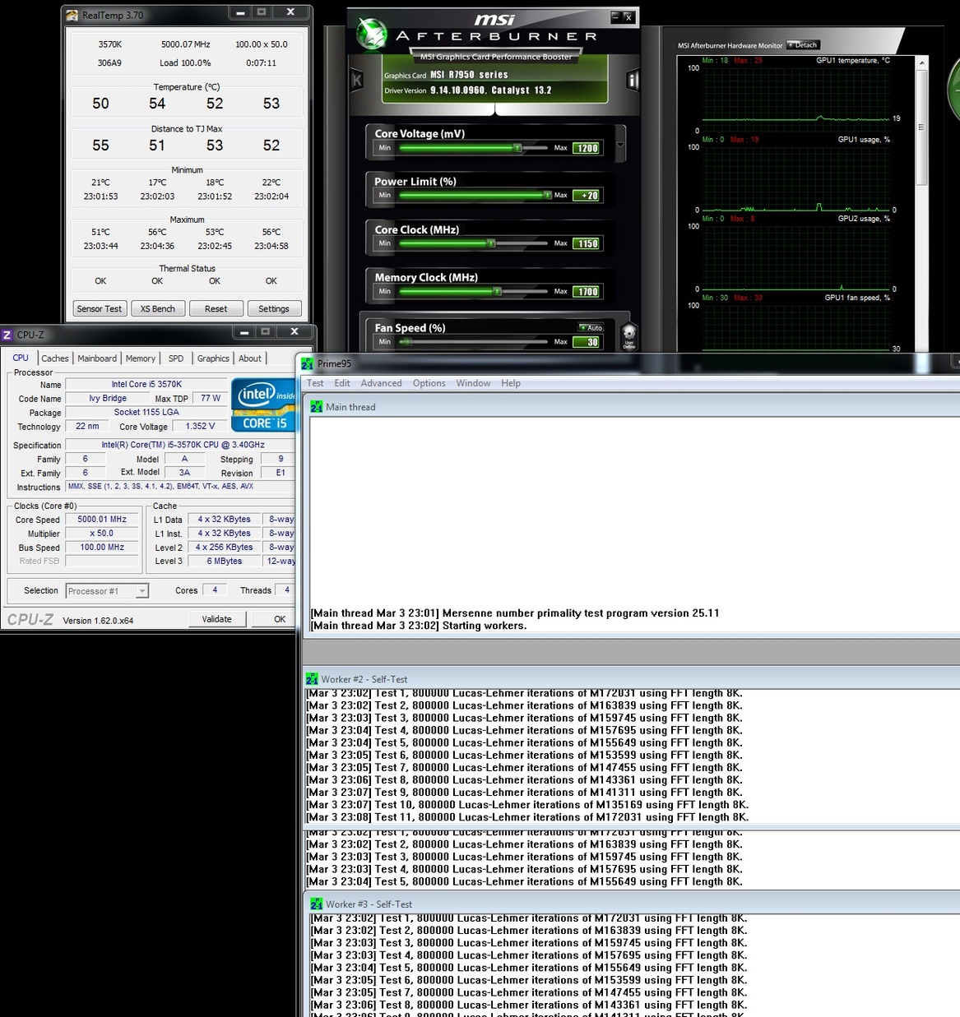Click the Core Clock slider handle
The width and height of the screenshot is (960, 1017).
(x=491, y=243)
